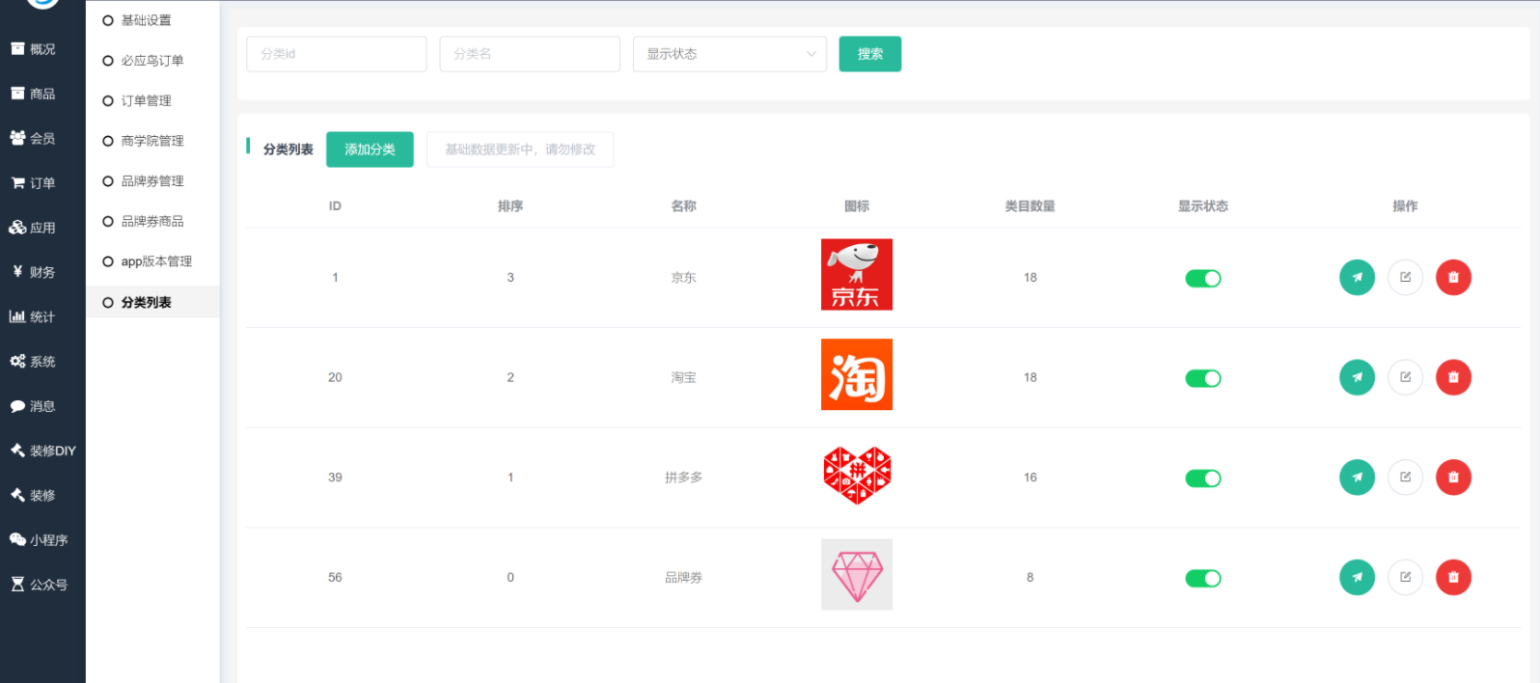Click the edit pencil icon for 淘宝 row

point(1405,377)
